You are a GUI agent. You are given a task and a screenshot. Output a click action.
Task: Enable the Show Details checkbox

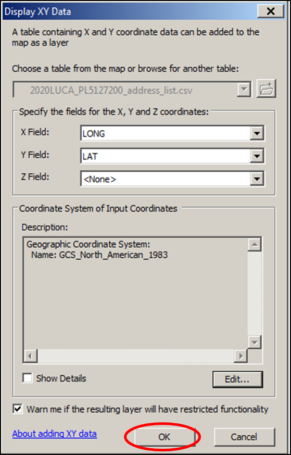click(28, 378)
